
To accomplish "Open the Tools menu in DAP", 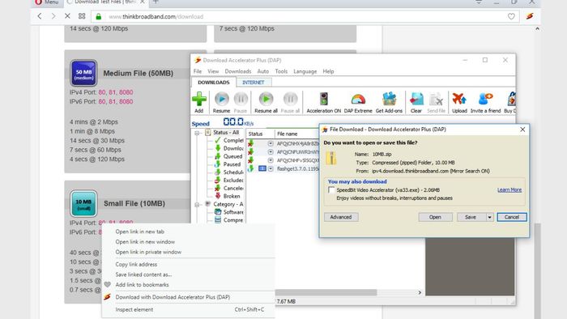I will [x=281, y=71].
